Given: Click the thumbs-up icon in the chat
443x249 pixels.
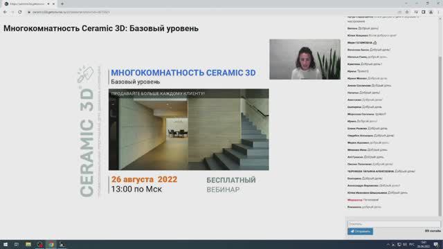Looking at the screenshot, I should [375, 43].
